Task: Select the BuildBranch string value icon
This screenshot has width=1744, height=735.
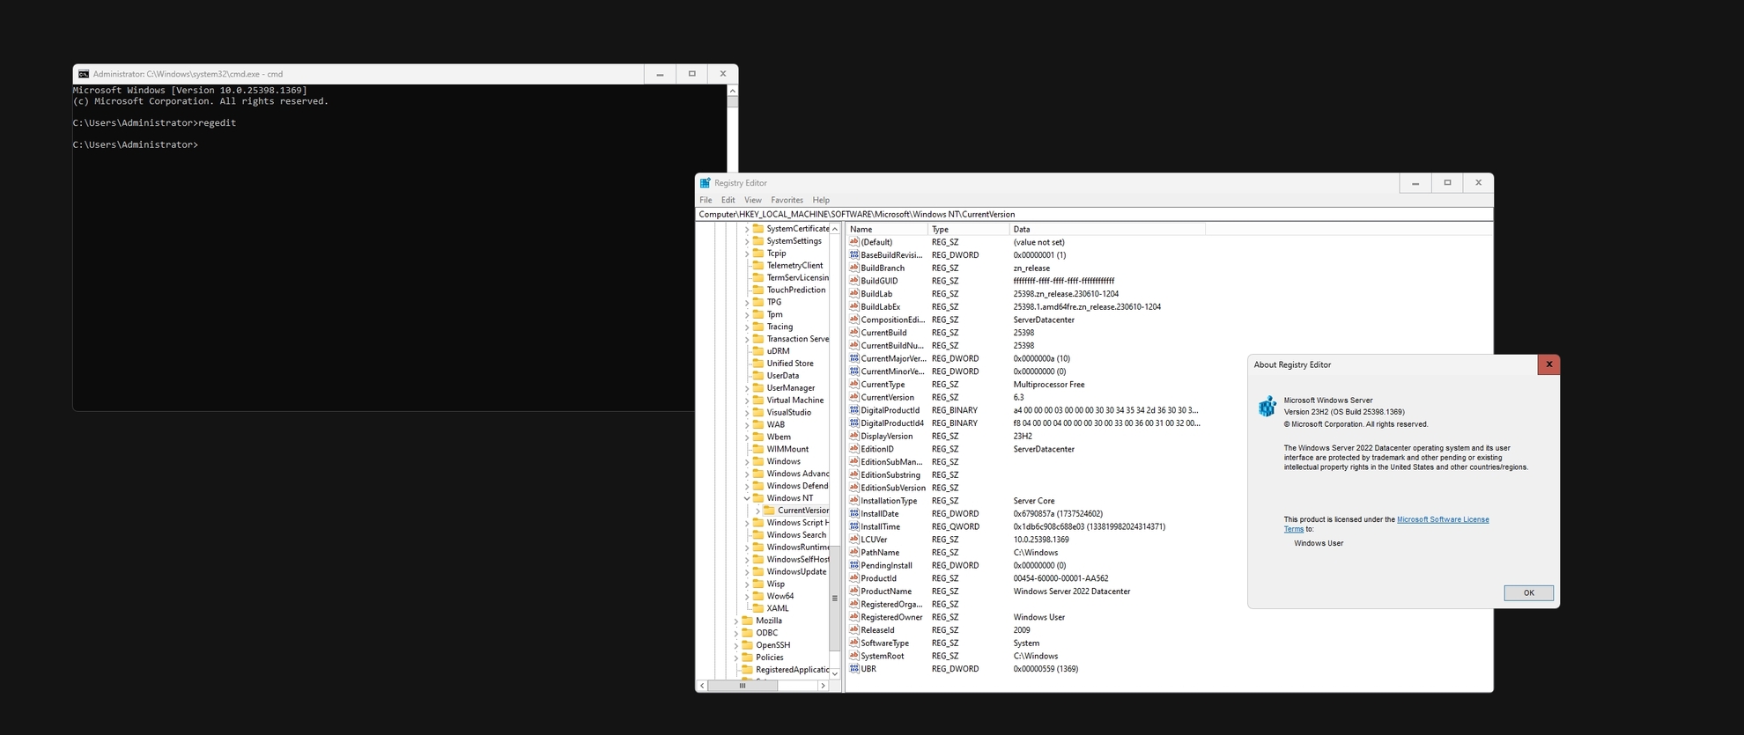Action: 854,268
